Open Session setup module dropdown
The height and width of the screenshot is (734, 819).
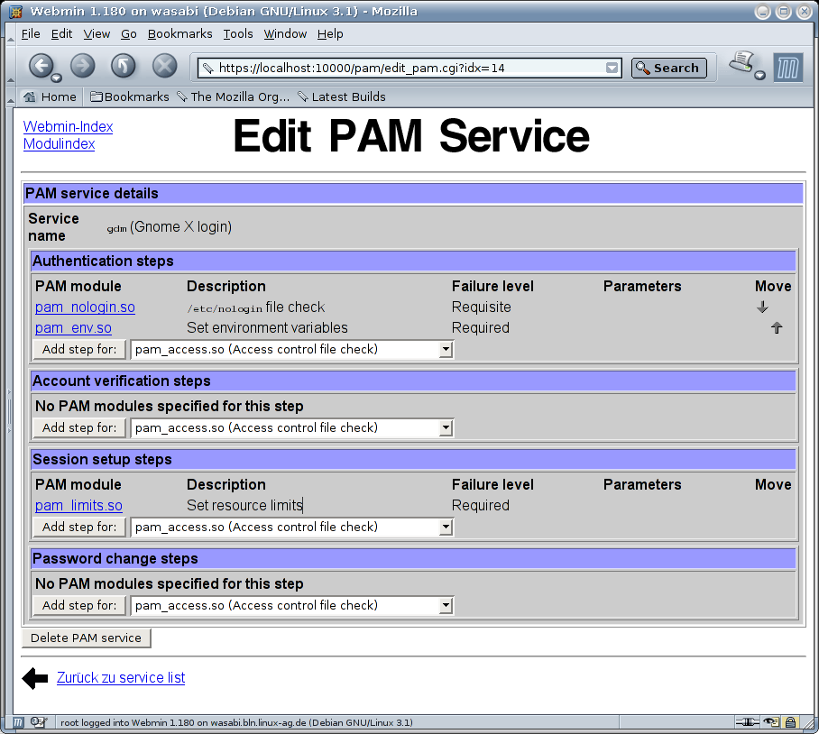click(x=292, y=527)
